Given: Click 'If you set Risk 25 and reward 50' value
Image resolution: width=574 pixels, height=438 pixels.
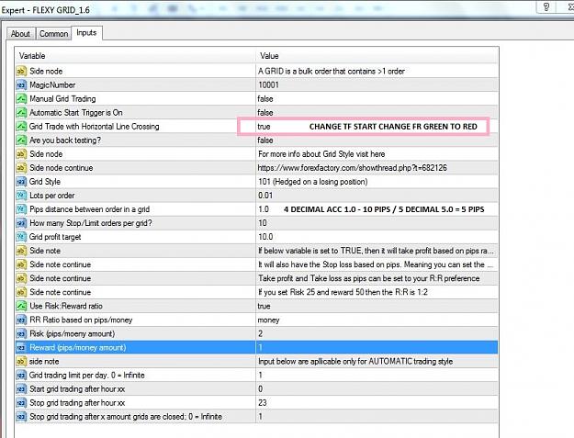Looking at the screenshot, I should coord(343,292).
